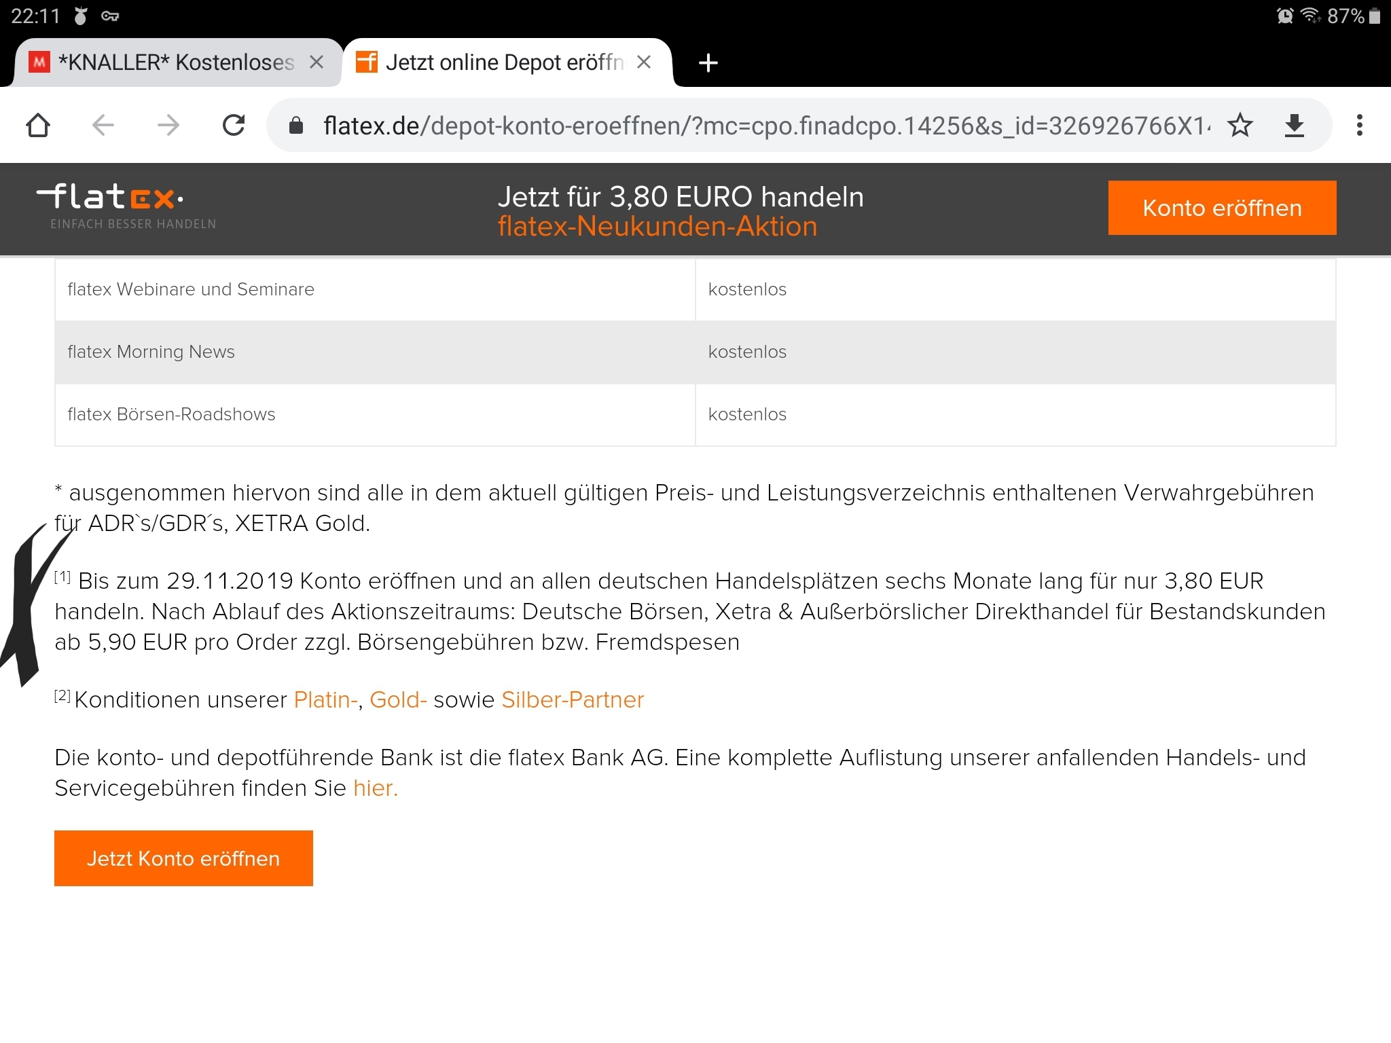
Task: Open the Silber-Partner link
Action: click(x=572, y=699)
